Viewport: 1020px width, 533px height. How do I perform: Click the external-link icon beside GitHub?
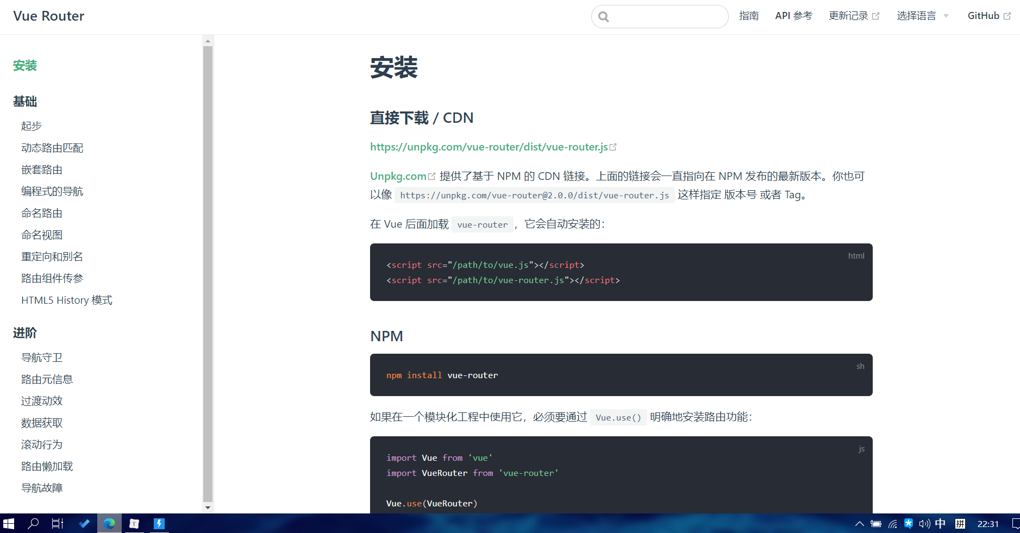click(1007, 16)
